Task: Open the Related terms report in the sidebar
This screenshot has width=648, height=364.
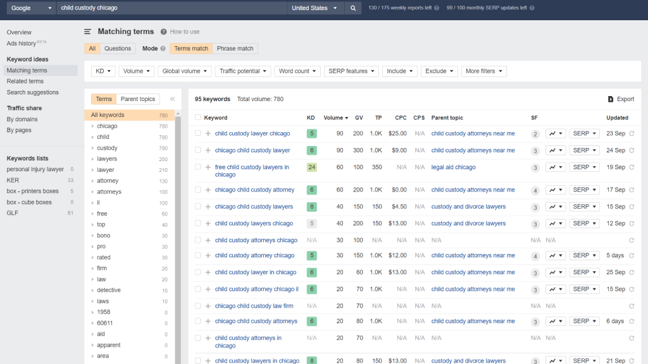Action: (x=25, y=81)
